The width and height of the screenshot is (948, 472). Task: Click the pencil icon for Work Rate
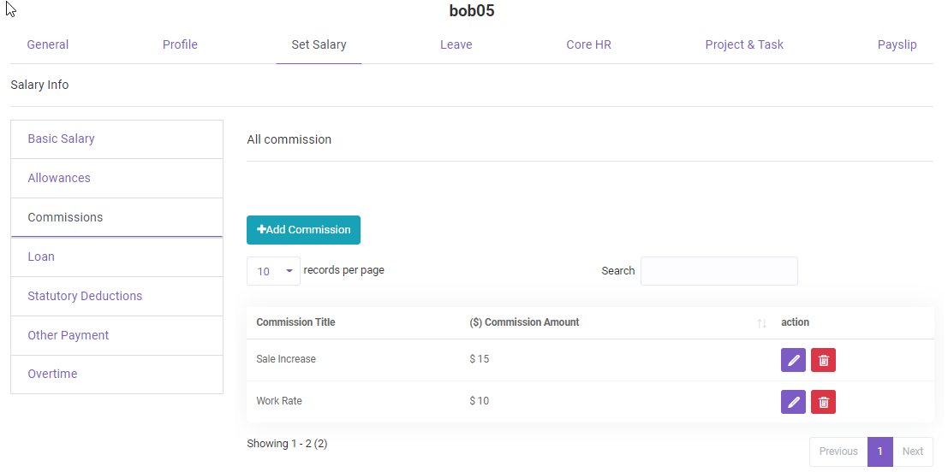click(793, 402)
